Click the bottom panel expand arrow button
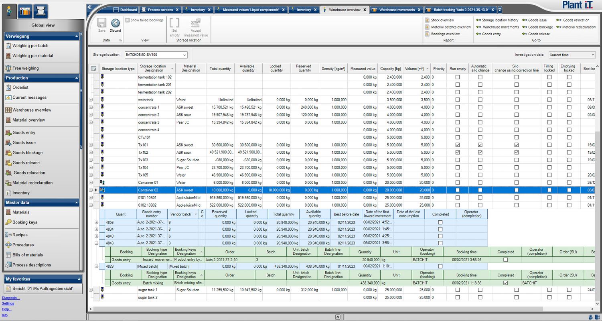Screen dimensions: 602x321 (338, 317)
